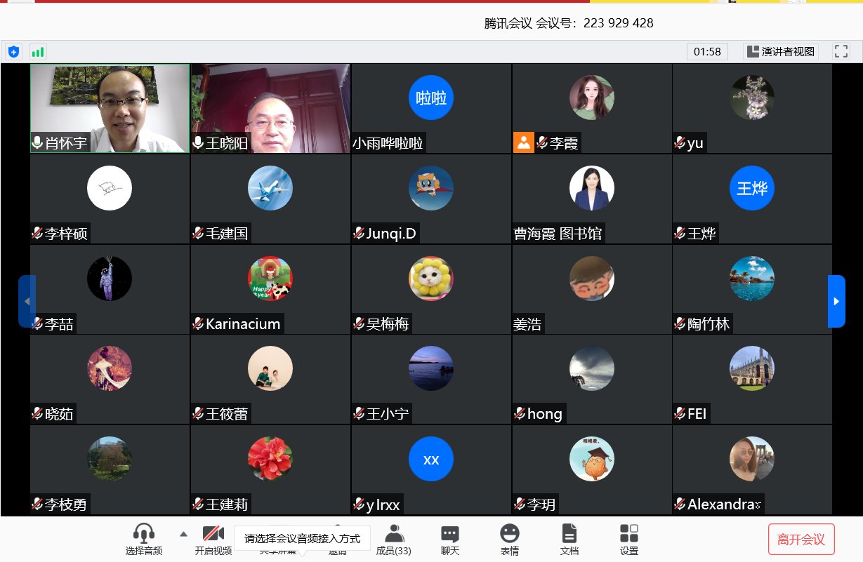
Task: Expand audio options arrow beside 选择音频
Action: tap(183, 534)
